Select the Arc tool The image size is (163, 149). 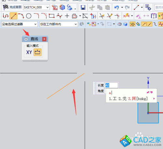(x=21, y=16)
